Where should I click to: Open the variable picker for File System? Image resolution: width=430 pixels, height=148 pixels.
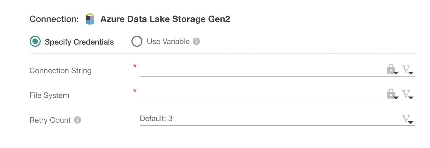tap(407, 94)
